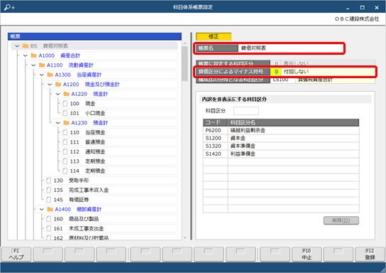Click the tree vertical scrollbar thumb
The image size is (386, 273).
pyautogui.click(x=185, y=63)
